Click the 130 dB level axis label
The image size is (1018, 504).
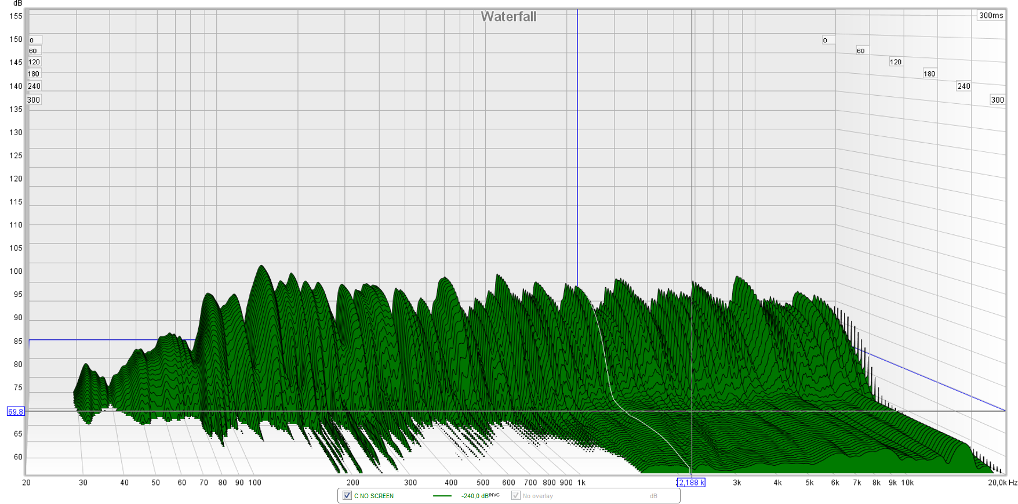tap(16, 132)
